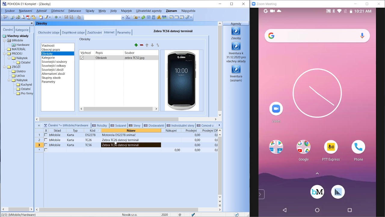Viewport: 385px width, 217px height.
Task: Collapse Nábytek under PRODEJ
Action: (x=9, y=58)
